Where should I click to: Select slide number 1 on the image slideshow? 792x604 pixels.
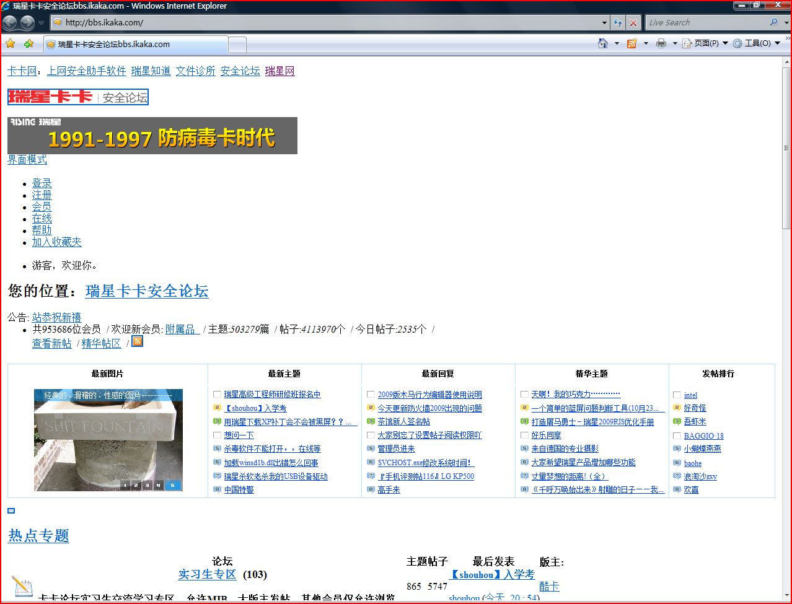(125, 485)
